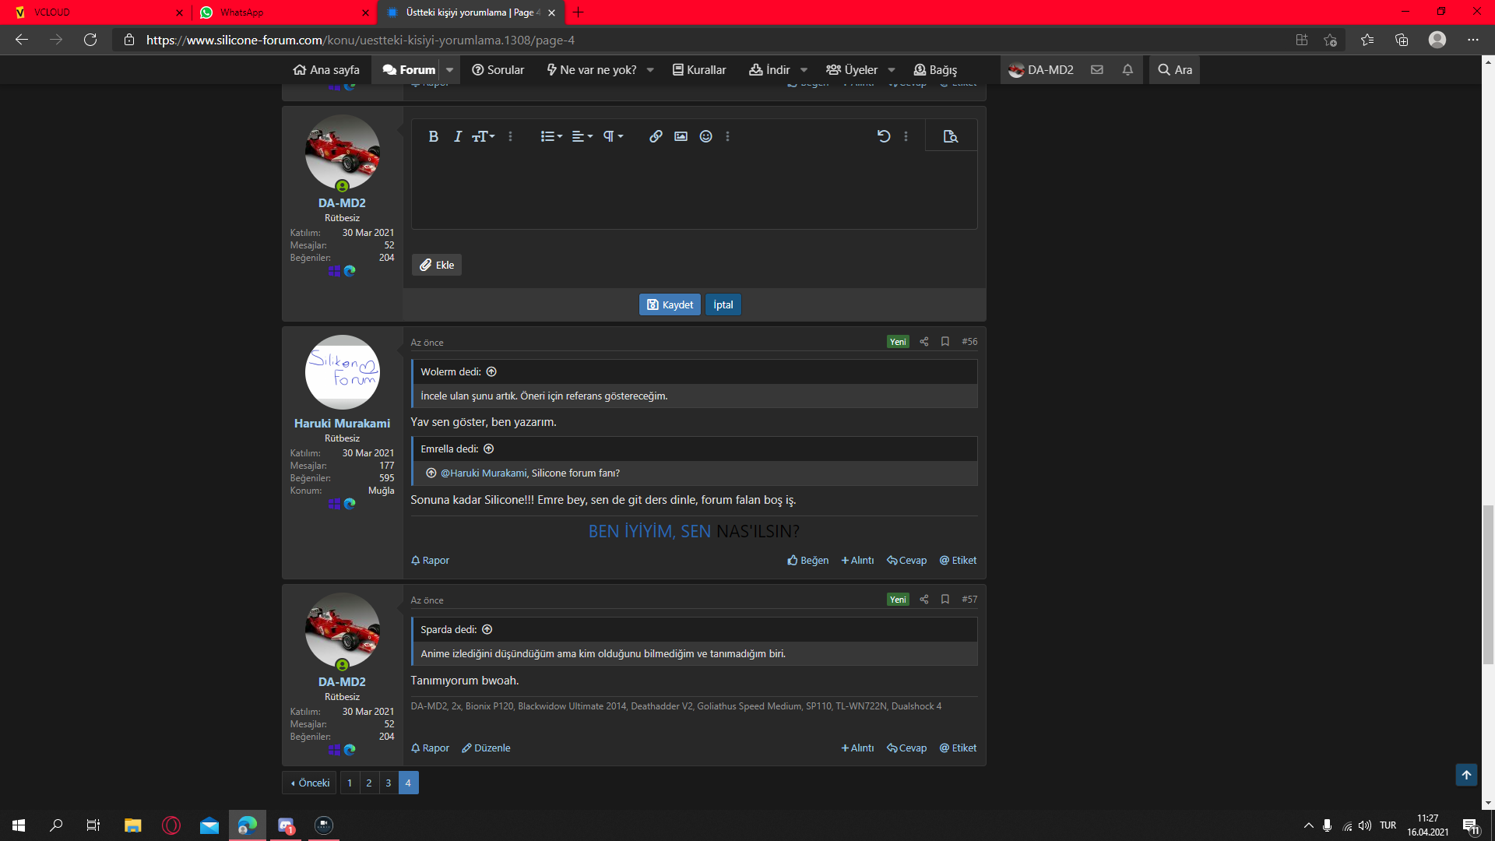
Task: Bookmark post #57
Action: click(x=945, y=599)
